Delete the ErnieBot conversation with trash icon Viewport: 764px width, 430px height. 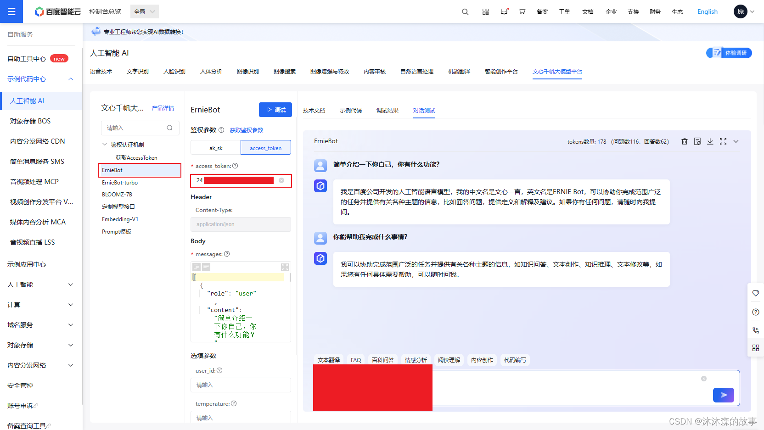[685, 141]
